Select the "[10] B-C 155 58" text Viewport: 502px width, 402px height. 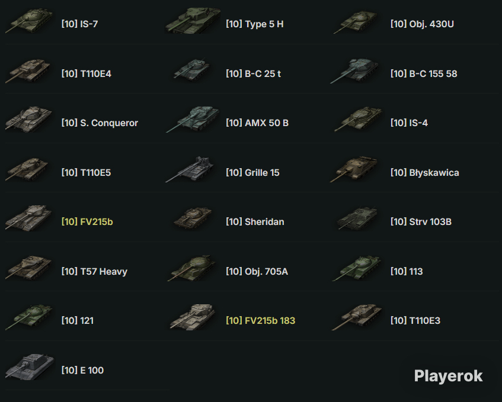[424, 73]
